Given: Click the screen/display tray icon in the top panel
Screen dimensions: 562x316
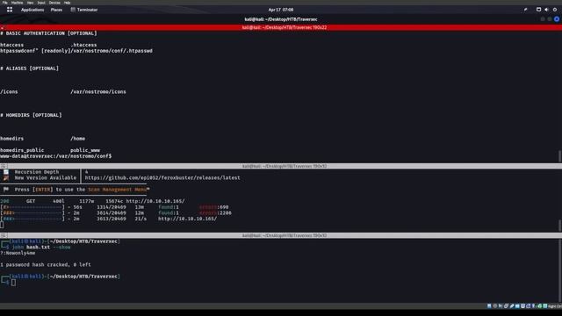Looking at the screenshot, I should [x=538, y=10].
